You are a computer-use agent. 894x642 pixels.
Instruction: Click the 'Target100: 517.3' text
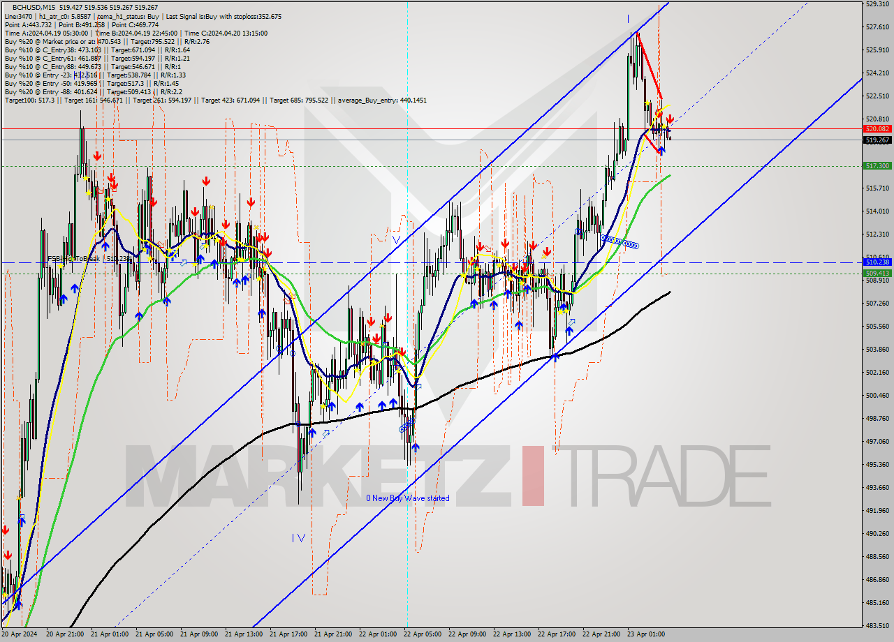[x=29, y=100]
